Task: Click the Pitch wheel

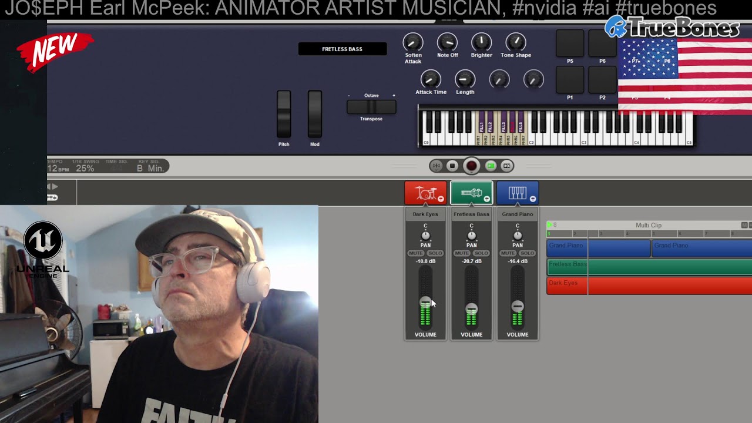Action: click(x=284, y=114)
